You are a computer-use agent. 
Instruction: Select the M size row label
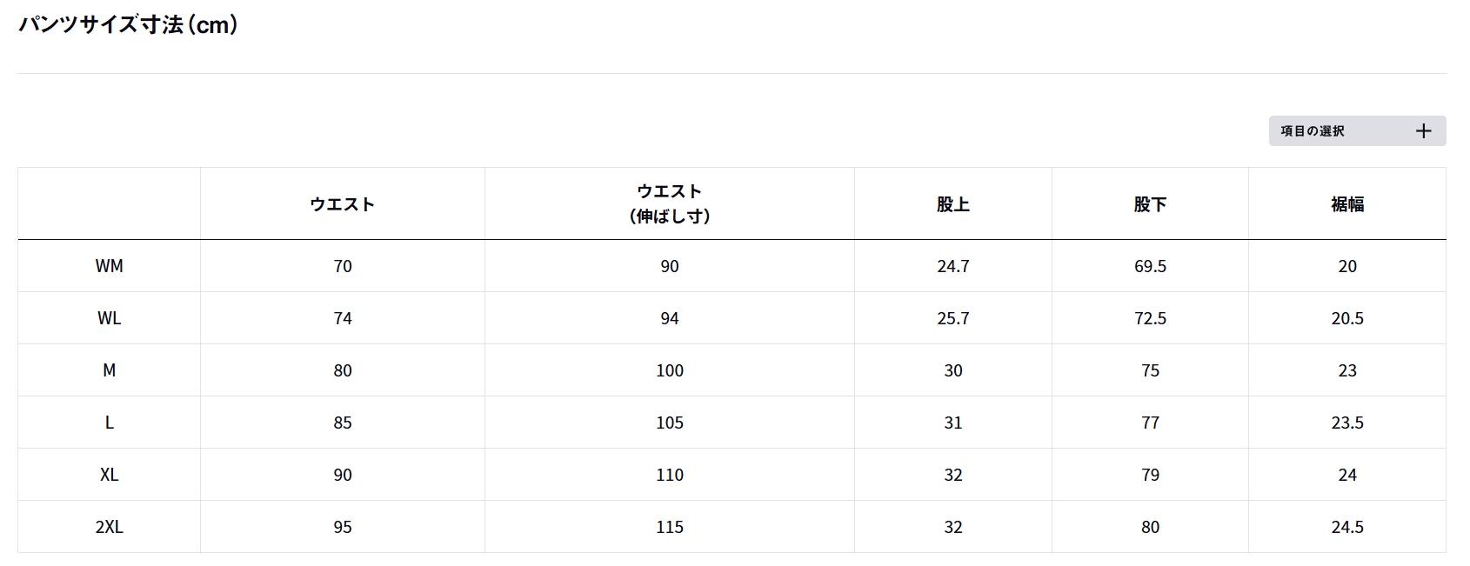tap(109, 370)
